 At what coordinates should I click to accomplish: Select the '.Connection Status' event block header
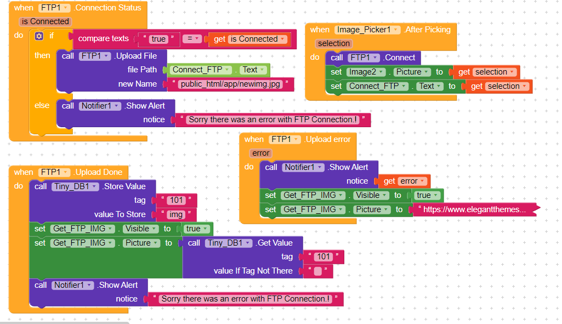[x=107, y=8]
